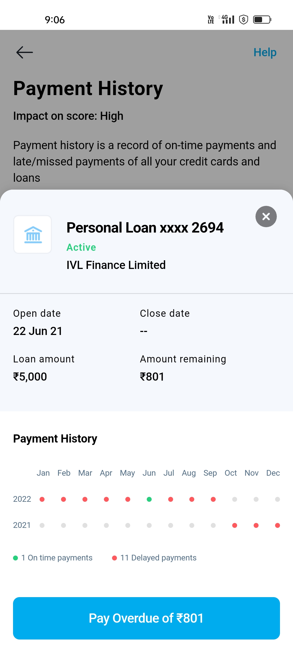Tap the battery icon in status bar
This screenshot has width=293, height=652.
(x=262, y=20)
